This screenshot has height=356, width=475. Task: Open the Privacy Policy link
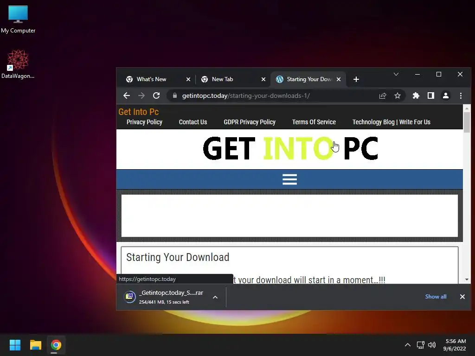coord(144,122)
